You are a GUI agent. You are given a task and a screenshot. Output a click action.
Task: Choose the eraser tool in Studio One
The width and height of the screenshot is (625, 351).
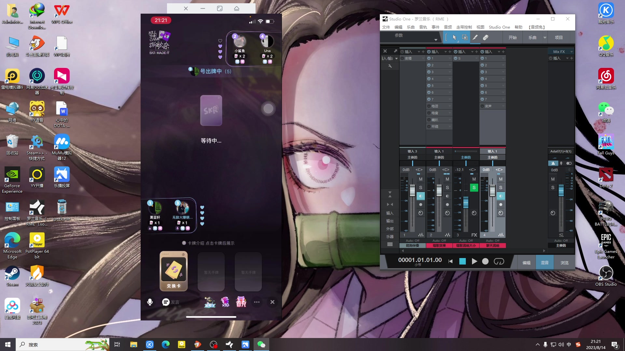click(486, 37)
